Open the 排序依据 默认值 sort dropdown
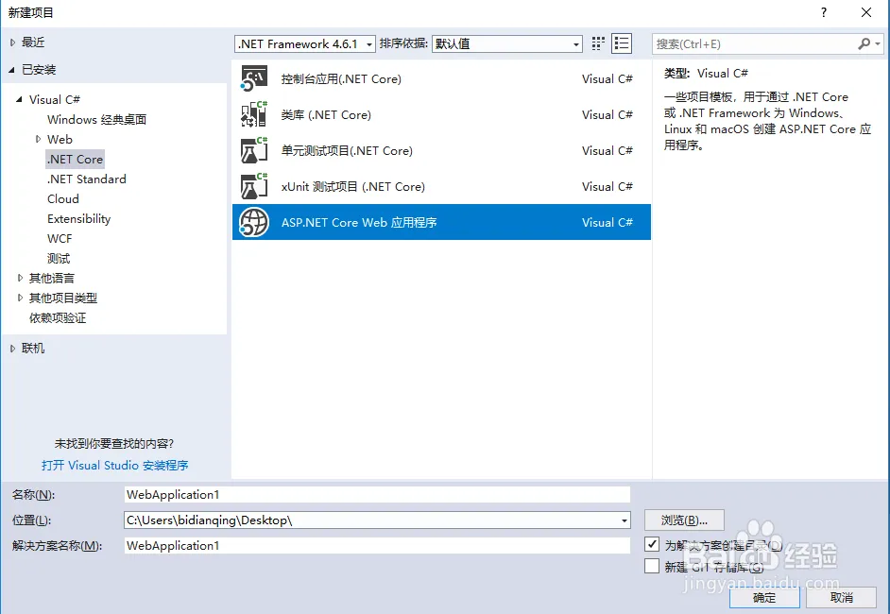The image size is (890, 614). pos(507,43)
